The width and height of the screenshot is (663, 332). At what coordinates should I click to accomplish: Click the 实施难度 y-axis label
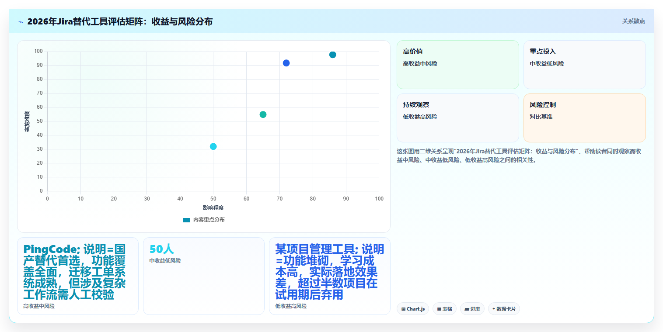27,121
